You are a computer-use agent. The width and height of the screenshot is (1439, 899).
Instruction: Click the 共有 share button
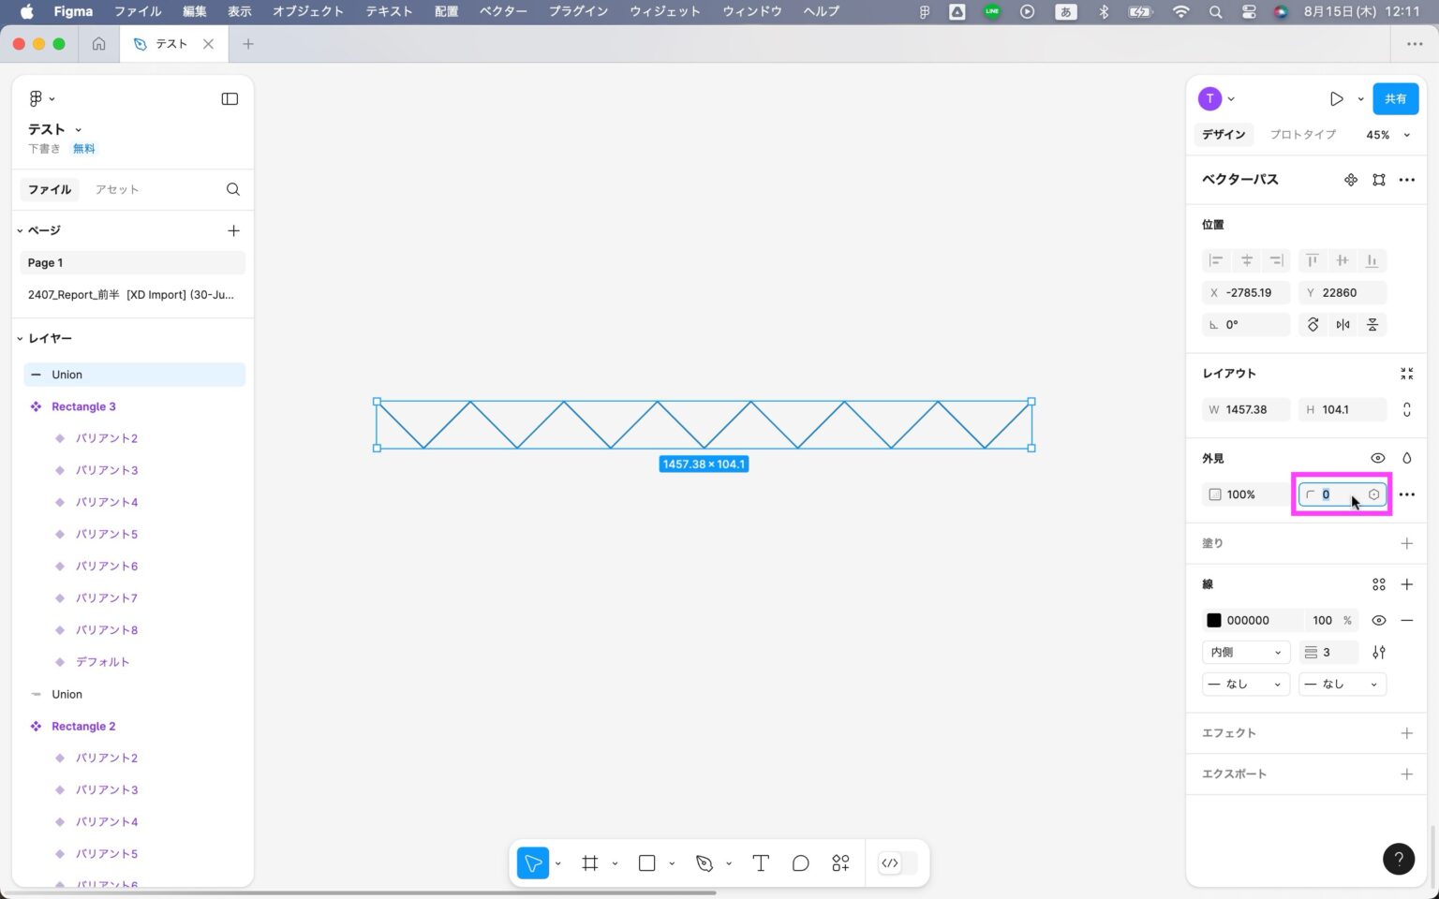coord(1395,98)
